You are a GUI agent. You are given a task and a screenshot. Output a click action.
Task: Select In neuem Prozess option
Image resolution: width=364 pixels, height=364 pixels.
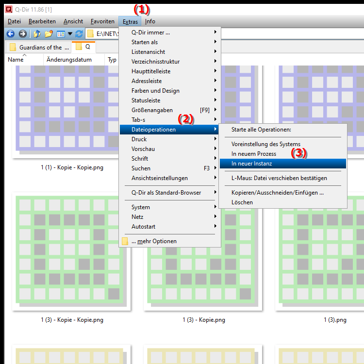point(283,154)
